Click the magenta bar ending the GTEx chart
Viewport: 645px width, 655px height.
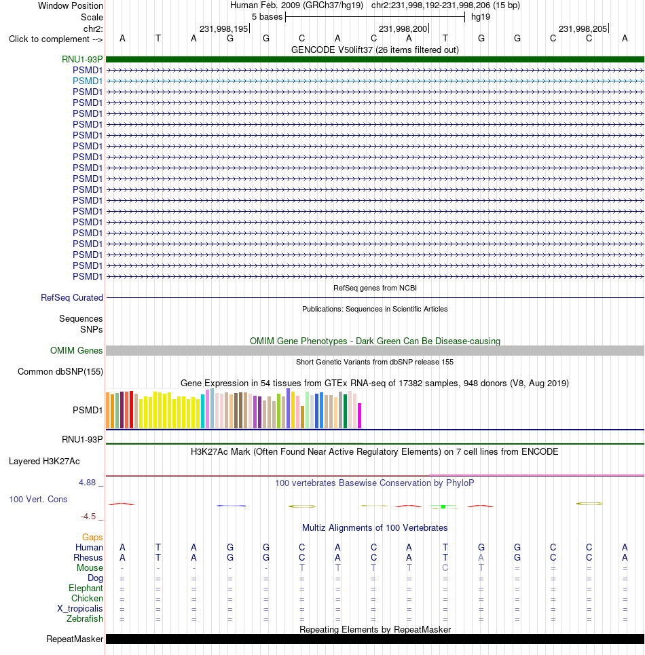tap(359, 415)
